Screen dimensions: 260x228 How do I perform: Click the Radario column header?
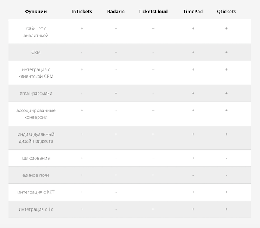(116, 12)
